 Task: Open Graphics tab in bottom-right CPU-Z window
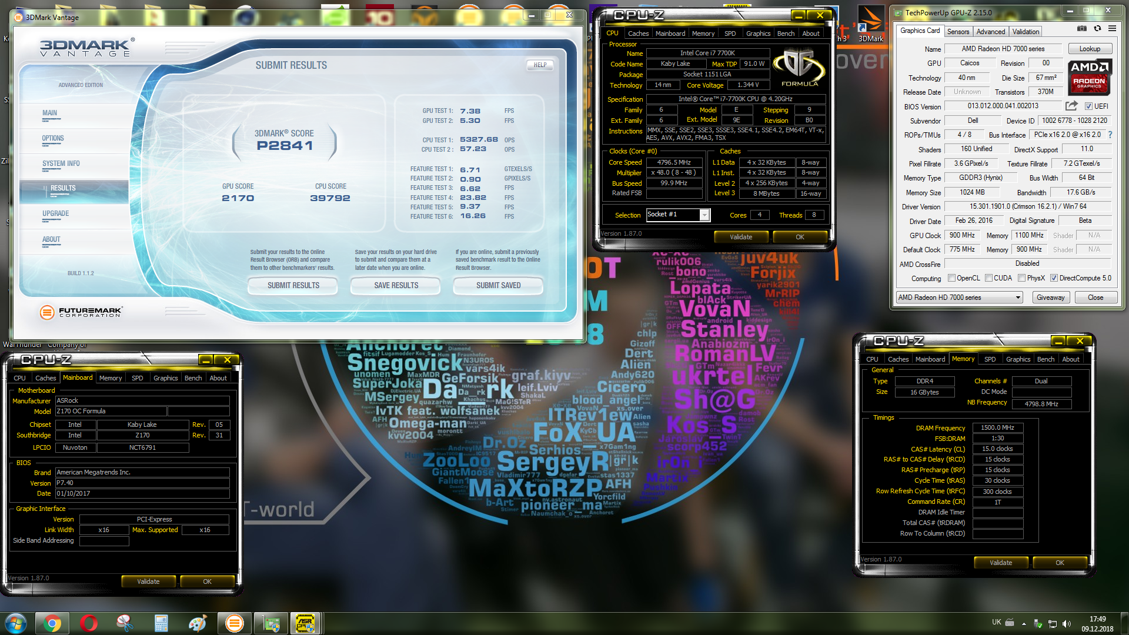coord(1018,359)
